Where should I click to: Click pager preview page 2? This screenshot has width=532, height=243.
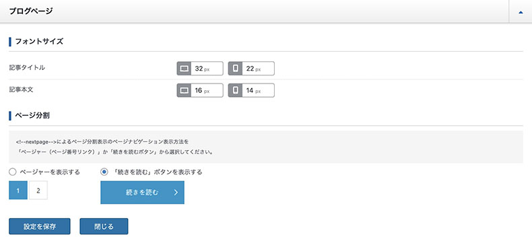tap(38, 190)
